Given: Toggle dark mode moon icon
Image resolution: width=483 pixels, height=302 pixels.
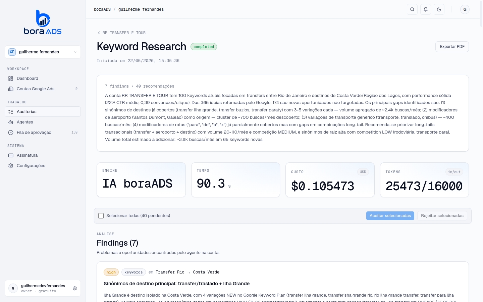Looking at the screenshot, I should pyautogui.click(x=439, y=9).
